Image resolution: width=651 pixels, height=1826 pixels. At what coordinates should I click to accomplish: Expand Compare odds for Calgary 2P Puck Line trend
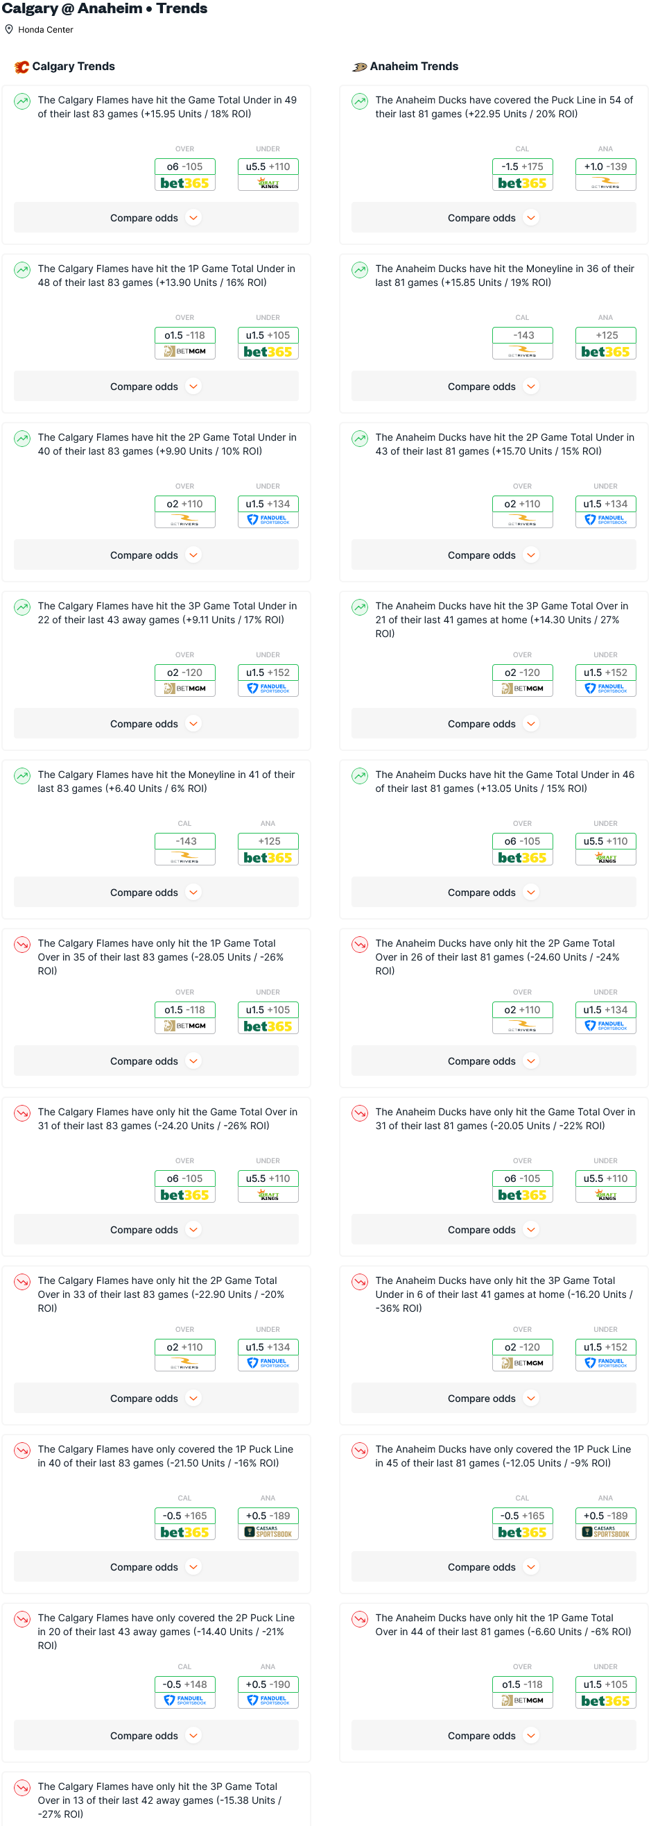(x=156, y=1736)
